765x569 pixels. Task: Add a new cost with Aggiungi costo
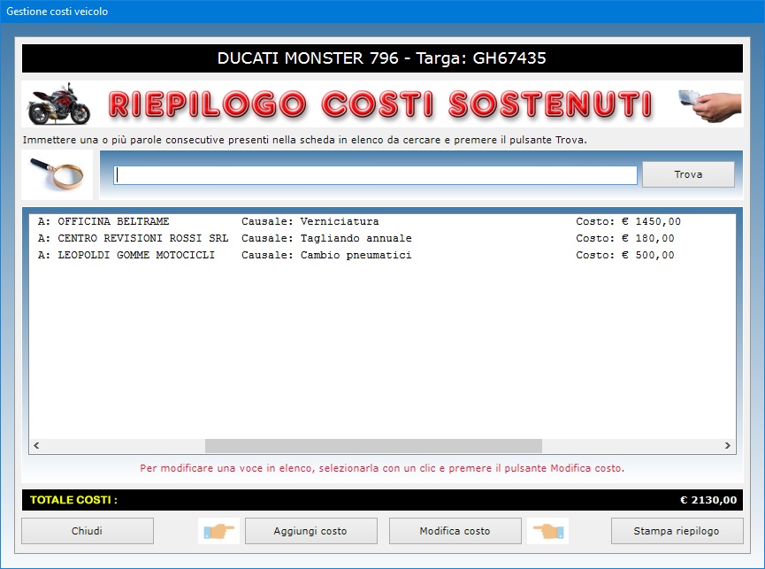(310, 530)
